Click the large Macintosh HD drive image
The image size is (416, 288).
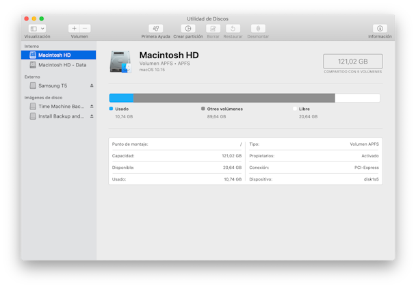coord(120,62)
